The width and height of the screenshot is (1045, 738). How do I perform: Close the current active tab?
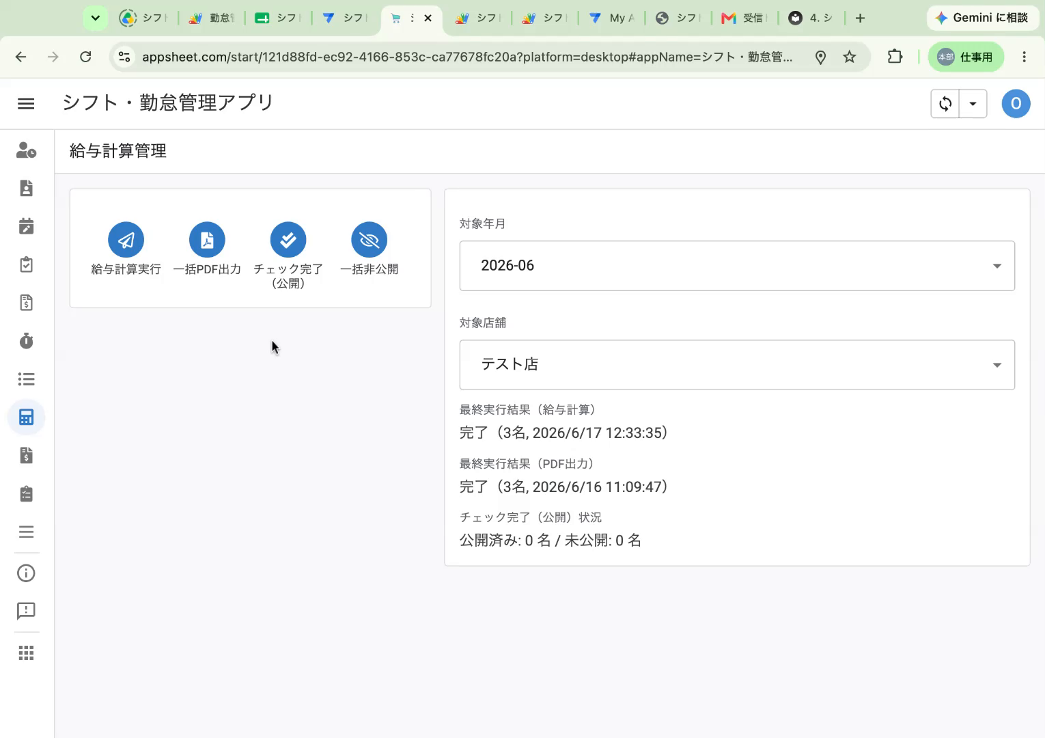428,18
